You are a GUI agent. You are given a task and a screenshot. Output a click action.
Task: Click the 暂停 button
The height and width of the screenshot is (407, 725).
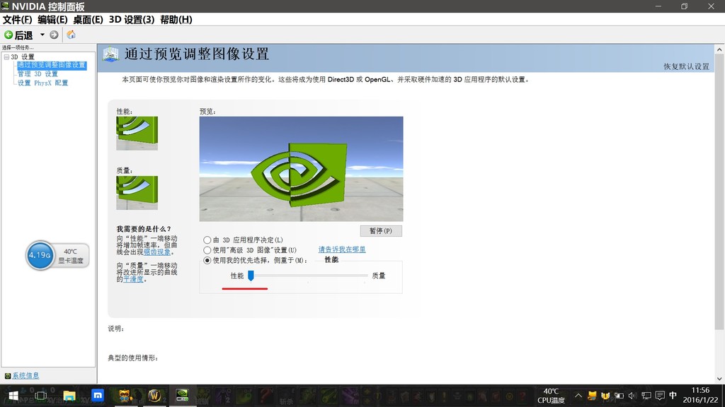(x=381, y=230)
